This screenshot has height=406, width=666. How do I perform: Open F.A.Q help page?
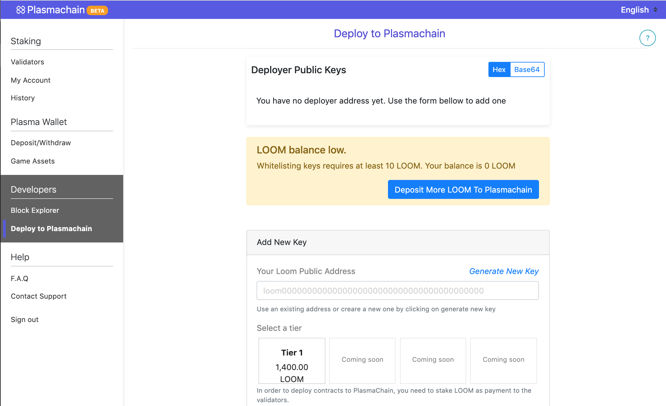[20, 278]
